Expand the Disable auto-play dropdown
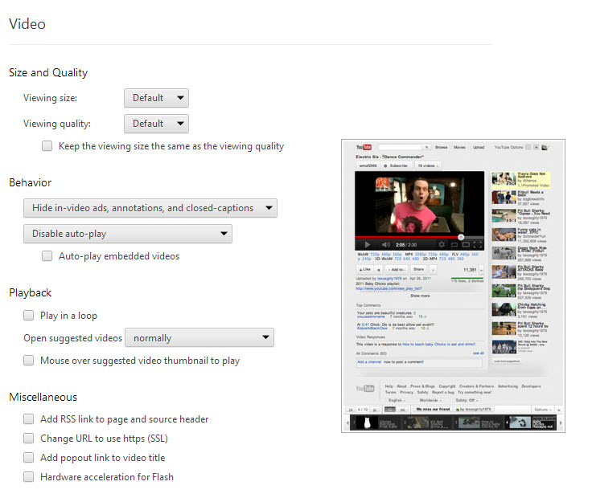Screen dimensions: 592x502 (127, 234)
